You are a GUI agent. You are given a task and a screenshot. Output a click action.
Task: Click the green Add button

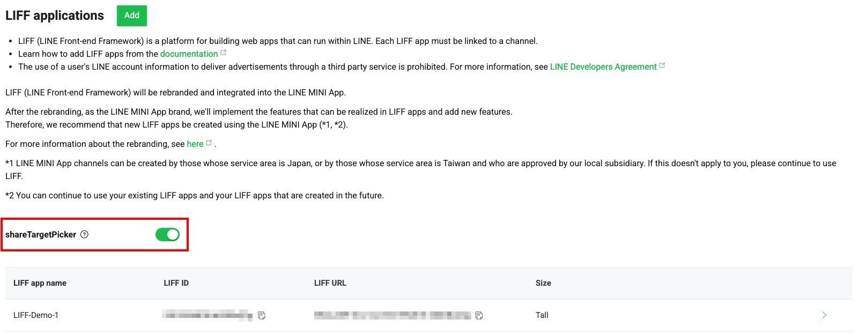pyautogui.click(x=131, y=16)
